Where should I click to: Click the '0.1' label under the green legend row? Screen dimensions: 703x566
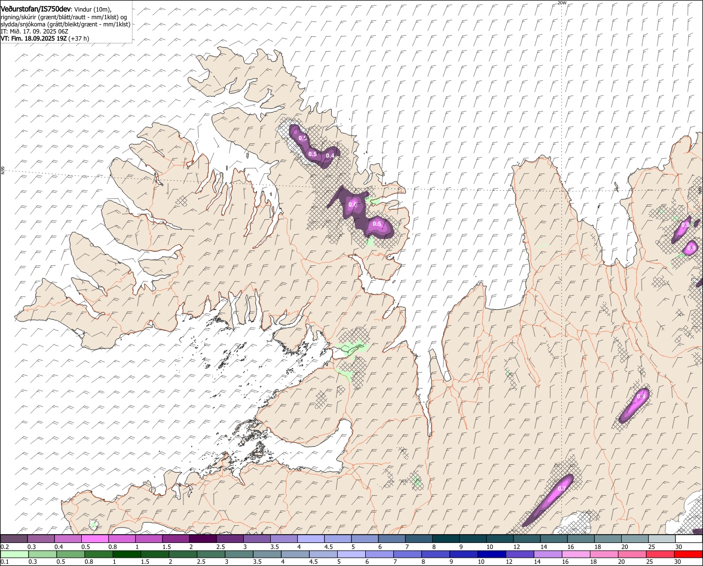point(4,562)
